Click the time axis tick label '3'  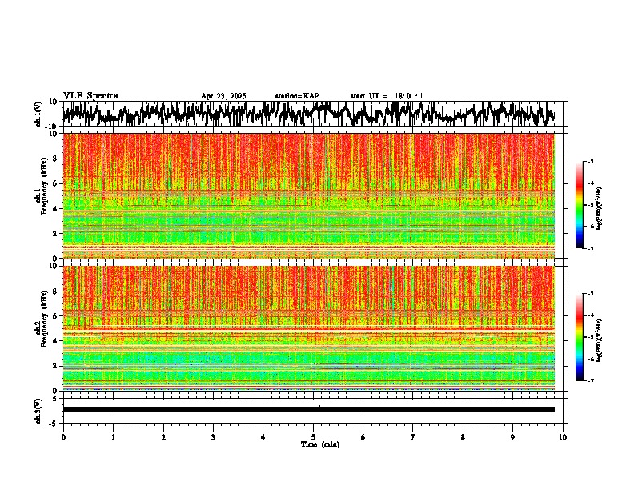213,437
